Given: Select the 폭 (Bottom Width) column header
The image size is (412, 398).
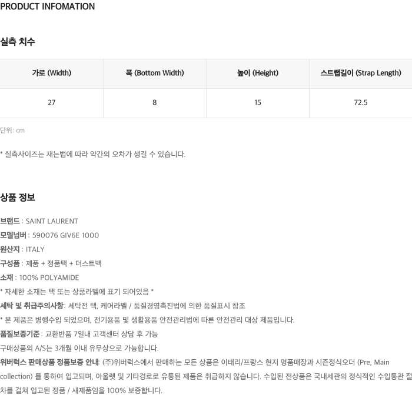Looking at the screenshot, I should [155, 73].
